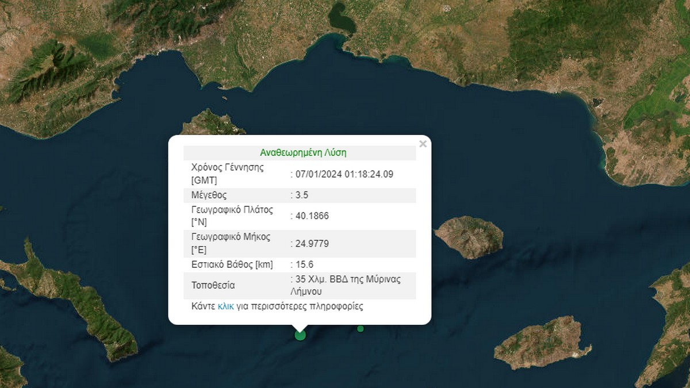Open the κλικ link for more information
Image resolution: width=690 pixels, height=388 pixels.
coord(225,306)
